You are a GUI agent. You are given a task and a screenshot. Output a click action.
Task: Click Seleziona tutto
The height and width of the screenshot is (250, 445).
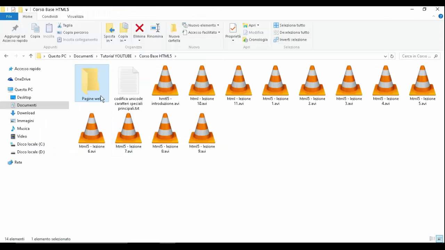tap(289, 25)
